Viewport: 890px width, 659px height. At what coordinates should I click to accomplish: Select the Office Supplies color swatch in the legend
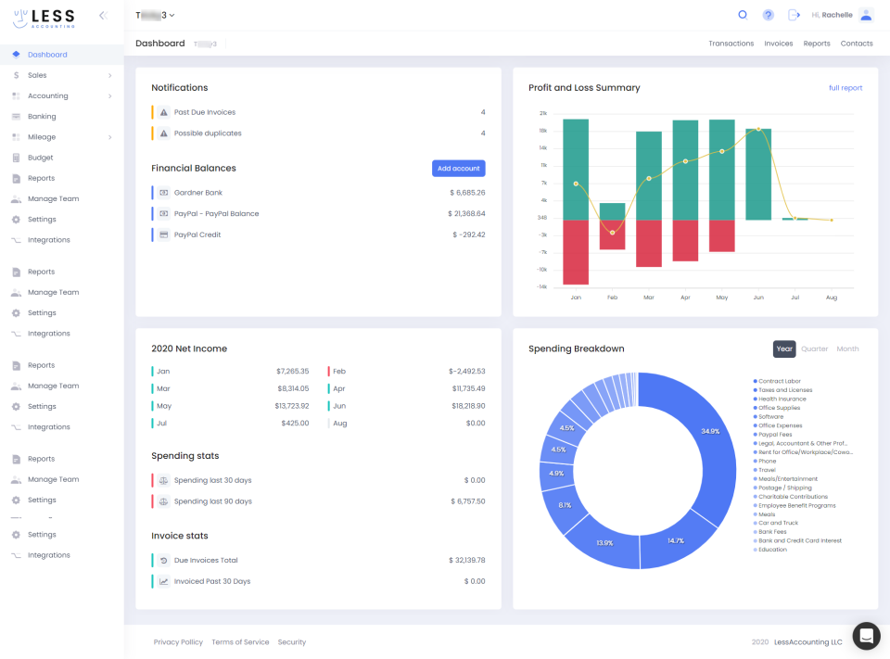point(756,407)
